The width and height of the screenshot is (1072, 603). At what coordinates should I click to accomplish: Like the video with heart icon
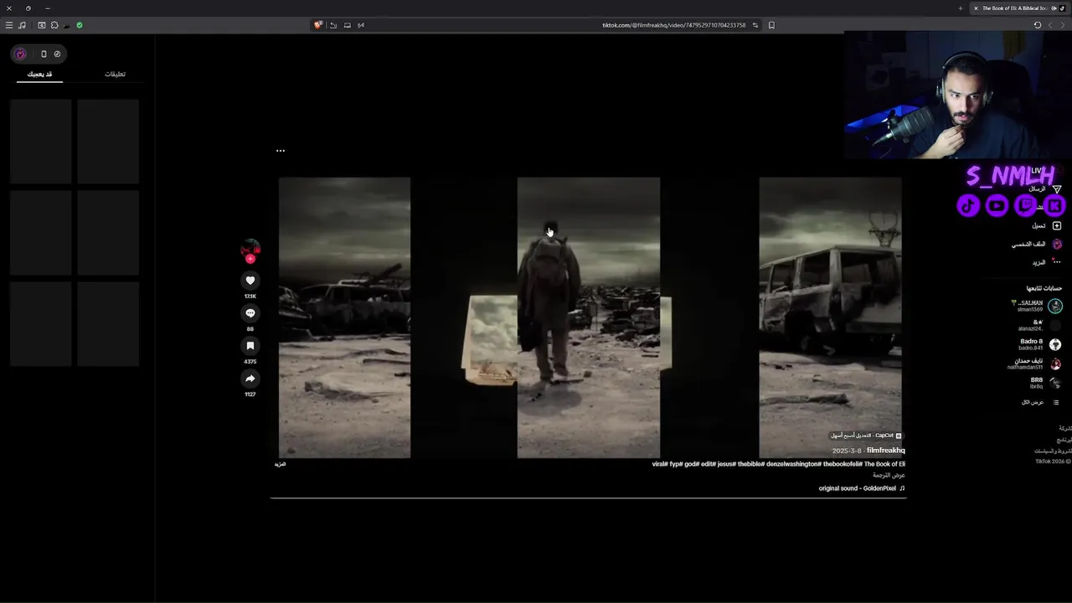(x=250, y=281)
